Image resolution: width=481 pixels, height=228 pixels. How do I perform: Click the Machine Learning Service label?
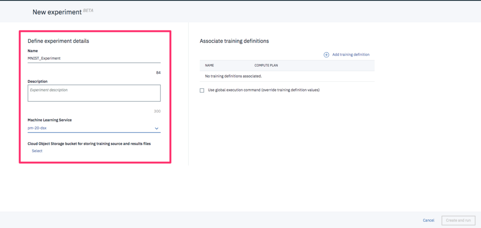pos(50,120)
